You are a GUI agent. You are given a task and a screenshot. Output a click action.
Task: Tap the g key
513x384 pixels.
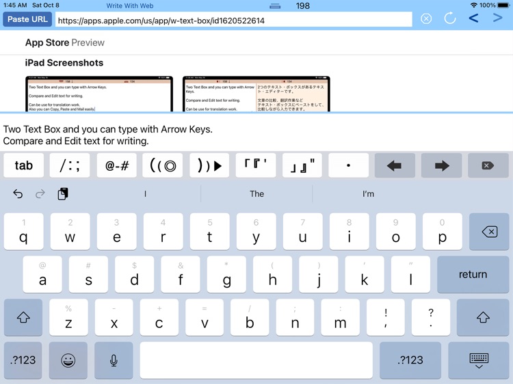226,275
